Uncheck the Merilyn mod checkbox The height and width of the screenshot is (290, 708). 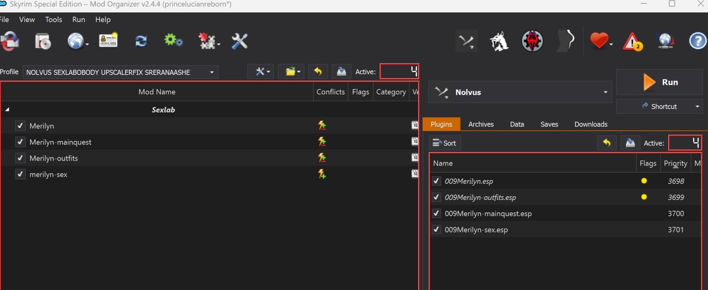pos(20,126)
